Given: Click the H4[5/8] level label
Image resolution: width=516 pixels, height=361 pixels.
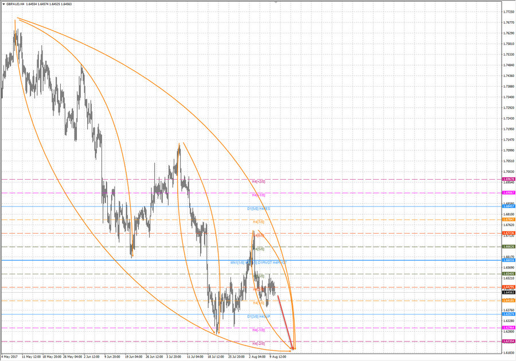Looking at the screenshot, I should (x=259, y=249).
